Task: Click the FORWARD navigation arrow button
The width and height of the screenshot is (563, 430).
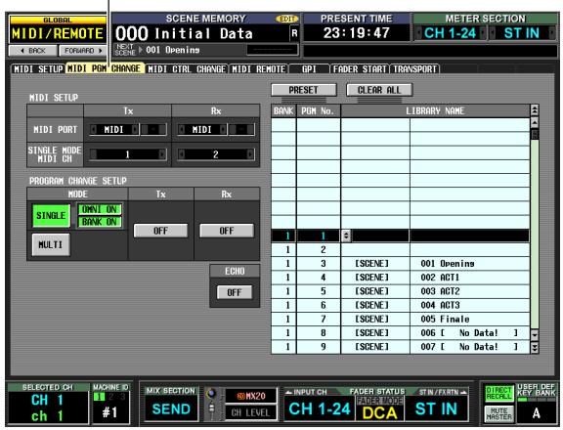Action: click(x=83, y=51)
